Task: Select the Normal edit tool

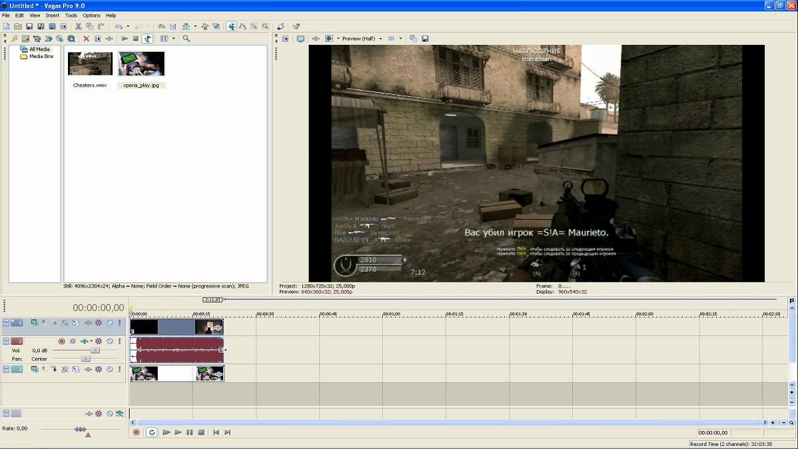Action: point(231,26)
